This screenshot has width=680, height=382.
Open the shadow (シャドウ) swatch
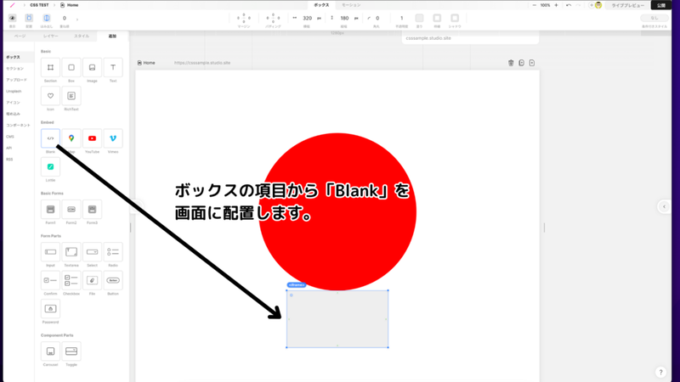pos(455,18)
